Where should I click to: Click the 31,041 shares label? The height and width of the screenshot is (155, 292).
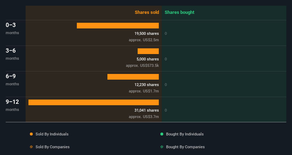147,110
